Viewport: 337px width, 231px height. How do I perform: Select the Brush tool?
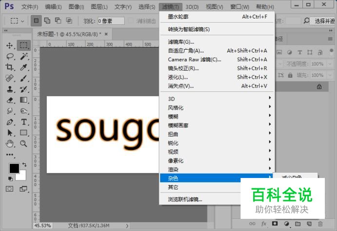coord(24,78)
